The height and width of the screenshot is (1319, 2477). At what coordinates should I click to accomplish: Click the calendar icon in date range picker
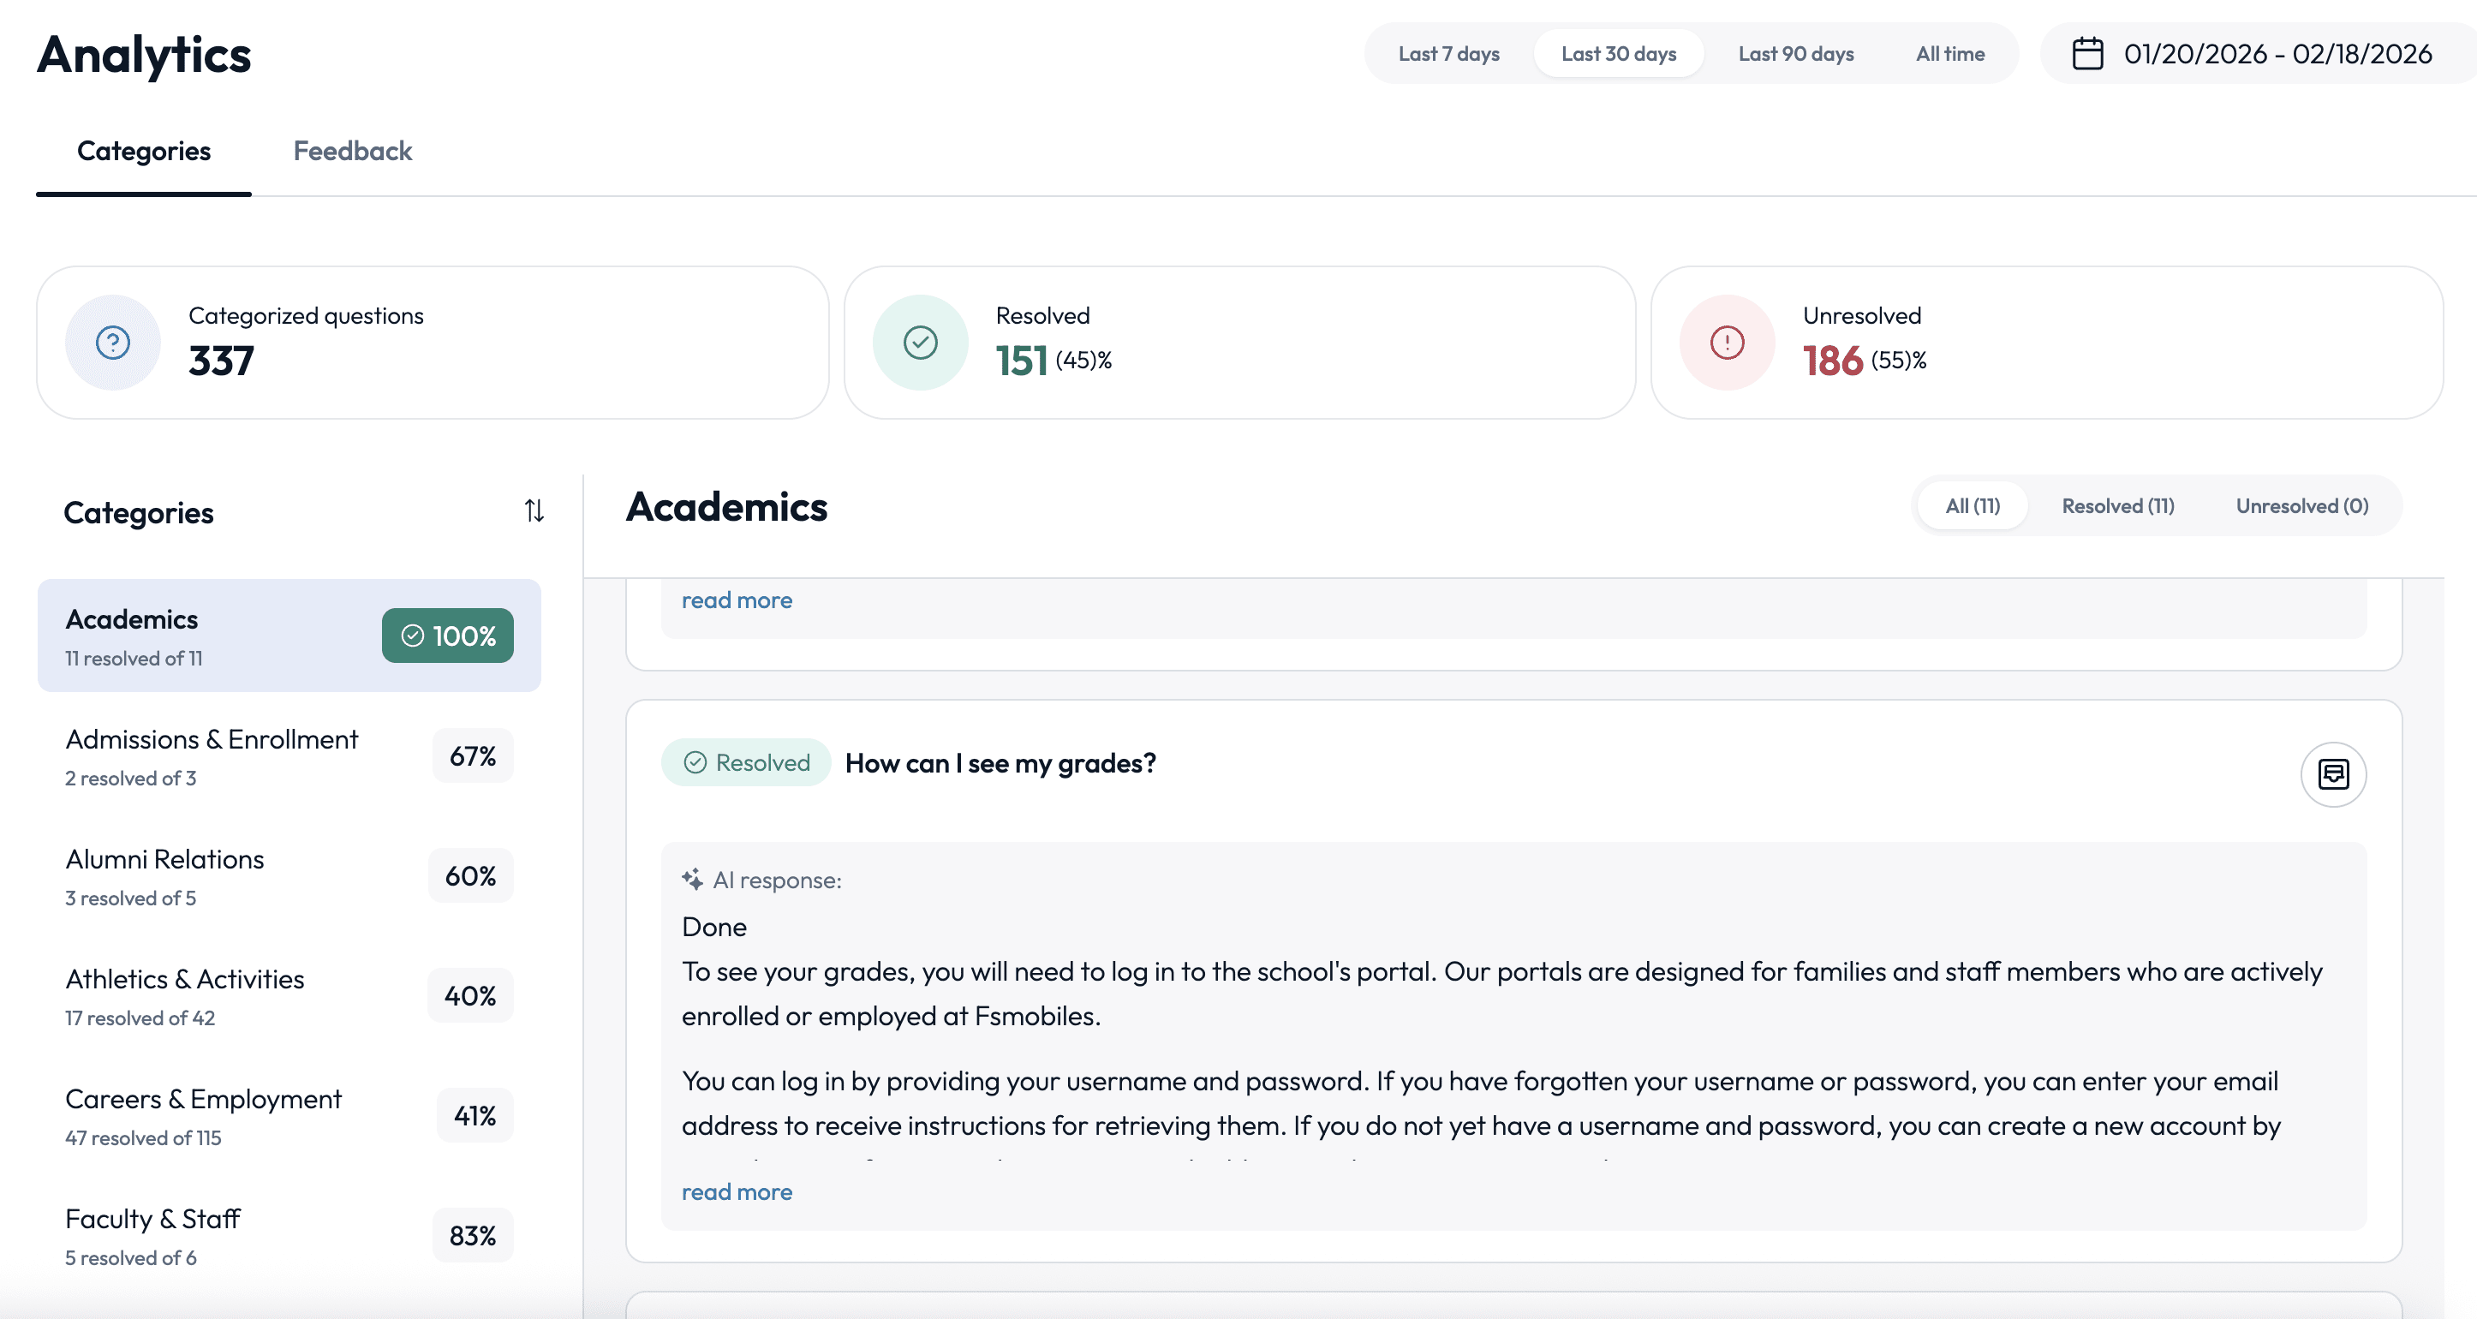[2086, 54]
